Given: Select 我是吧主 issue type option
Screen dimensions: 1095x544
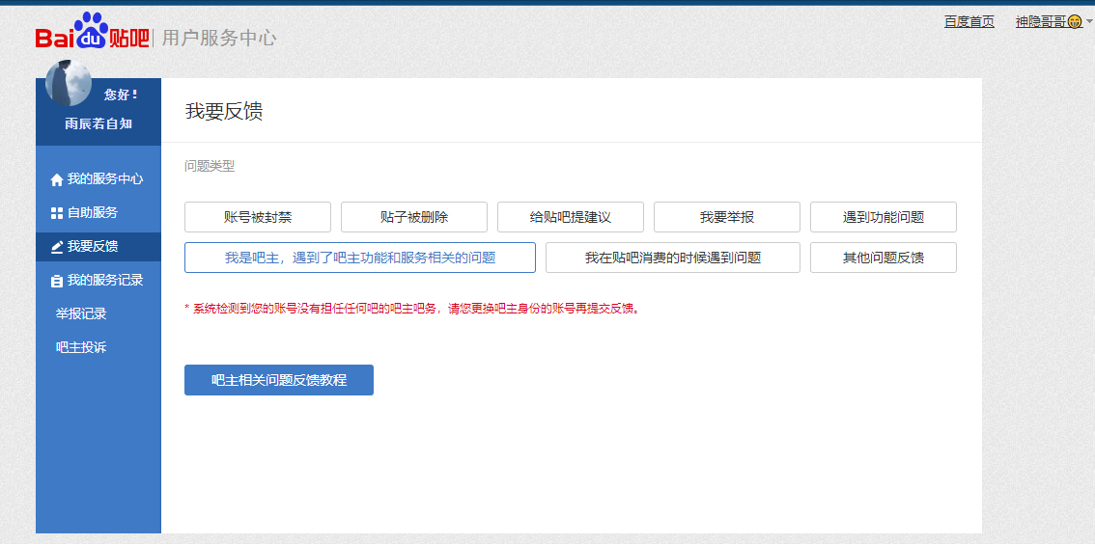Looking at the screenshot, I should click(360, 258).
